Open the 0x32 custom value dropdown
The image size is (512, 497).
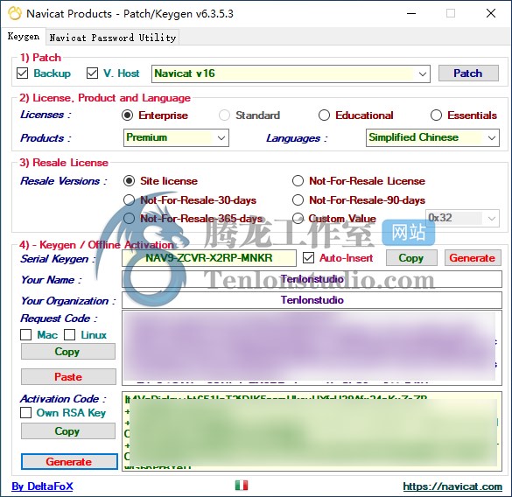[462, 218]
